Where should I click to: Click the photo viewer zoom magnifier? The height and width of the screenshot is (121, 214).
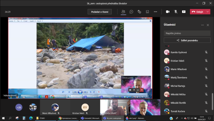pyautogui.click(x=63, y=92)
